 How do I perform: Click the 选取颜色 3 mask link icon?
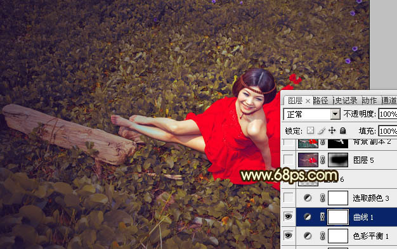[x=323, y=198]
